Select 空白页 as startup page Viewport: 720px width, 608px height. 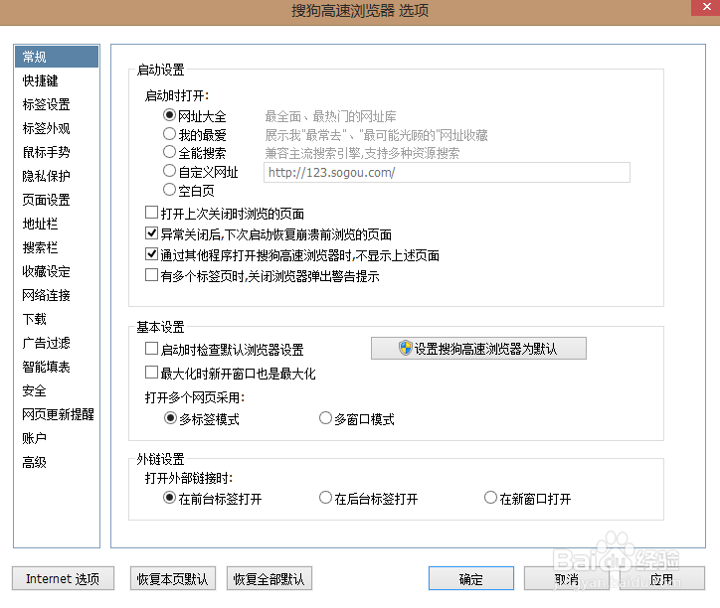click(x=169, y=190)
